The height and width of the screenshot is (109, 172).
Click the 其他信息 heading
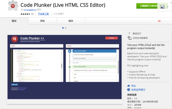[x=132, y=95]
